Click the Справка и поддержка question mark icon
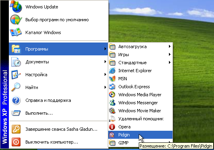214x150 pixels. (x=16, y=100)
